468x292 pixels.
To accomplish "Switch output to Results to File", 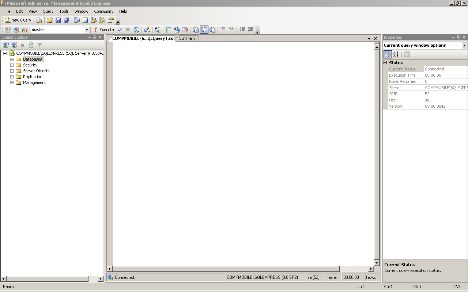I will 212,30.
